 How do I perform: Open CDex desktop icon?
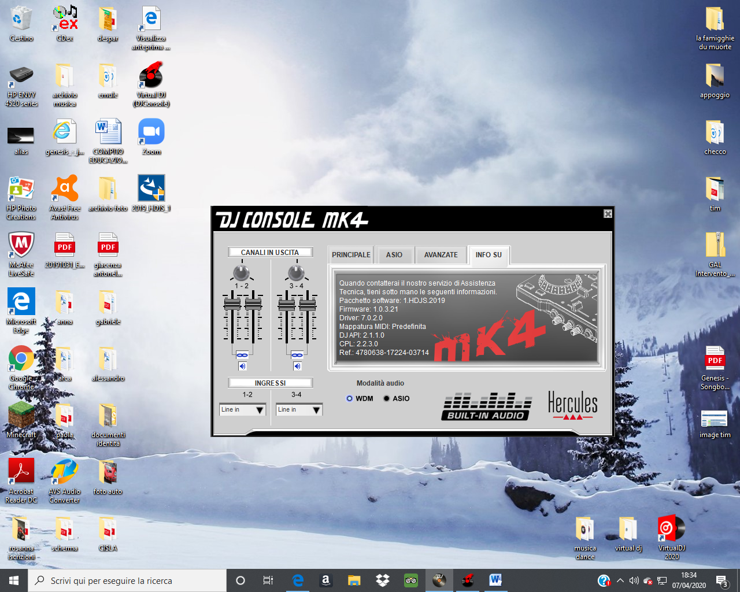[x=65, y=24]
